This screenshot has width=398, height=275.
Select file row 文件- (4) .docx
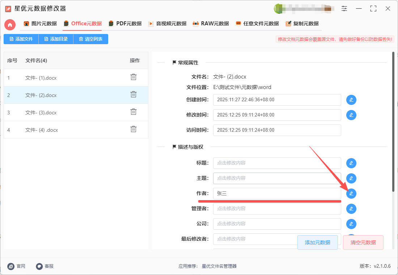[76, 130]
